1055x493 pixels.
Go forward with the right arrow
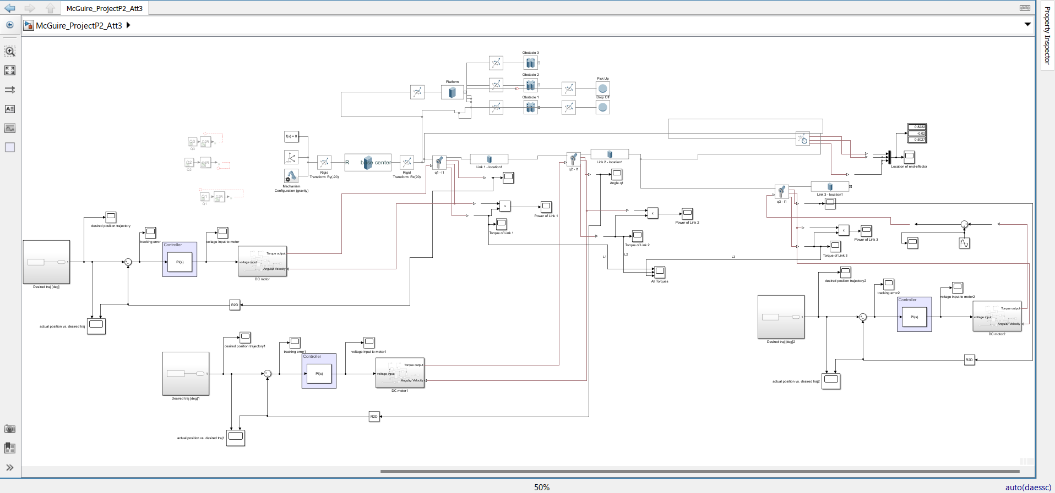[30, 8]
